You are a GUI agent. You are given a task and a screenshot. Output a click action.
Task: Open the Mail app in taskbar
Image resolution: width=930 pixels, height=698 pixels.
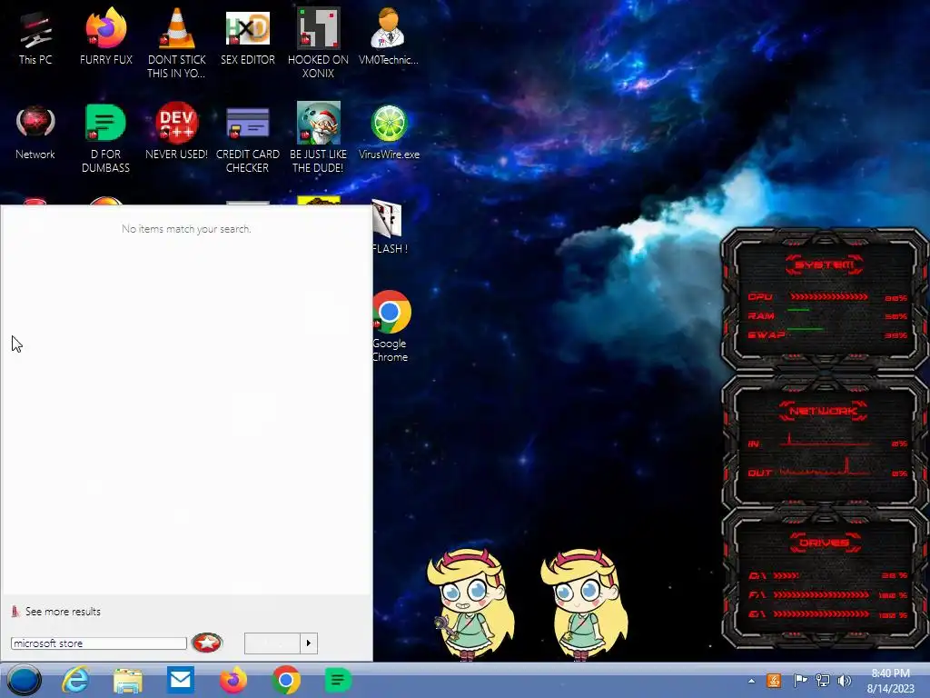click(181, 680)
